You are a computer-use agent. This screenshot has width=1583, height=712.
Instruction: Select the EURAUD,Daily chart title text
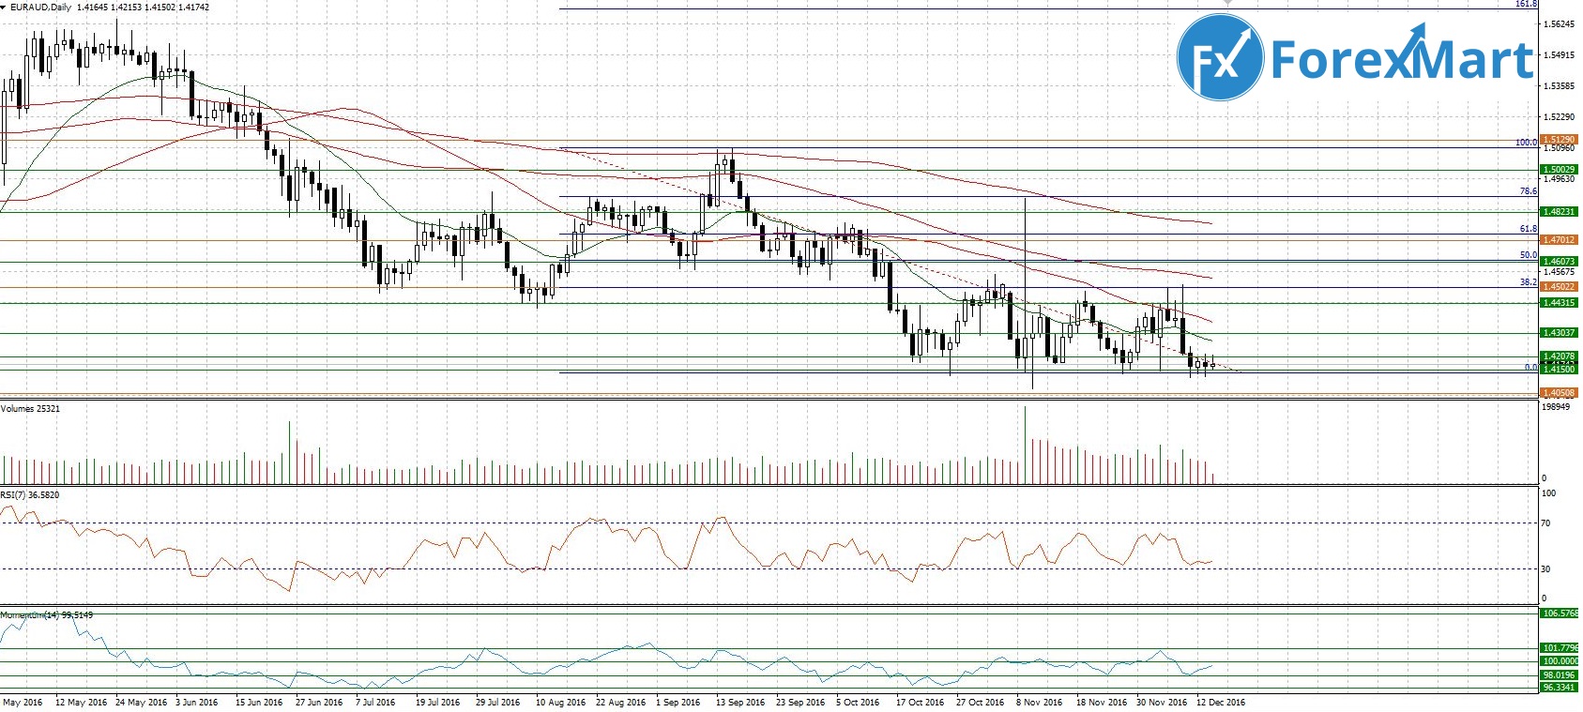pyautogui.click(x=42, y=7)
